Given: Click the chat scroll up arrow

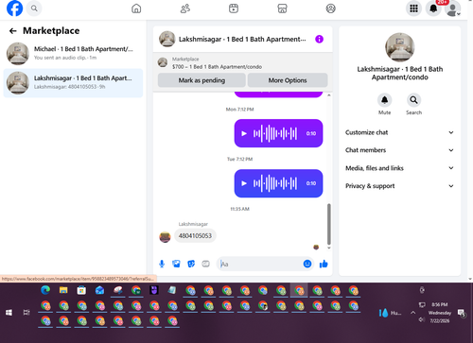Looking at the screenshot, I should click(x=329, y=95).
